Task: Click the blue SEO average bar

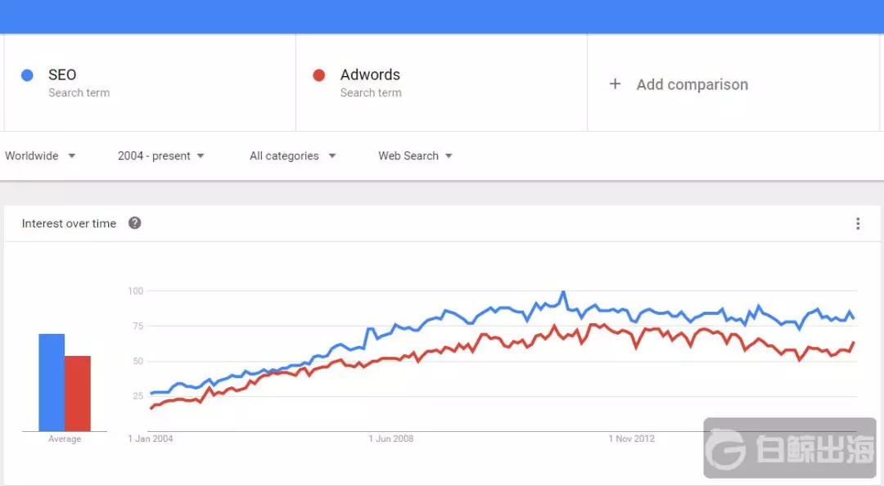Action: coord(52,382)
